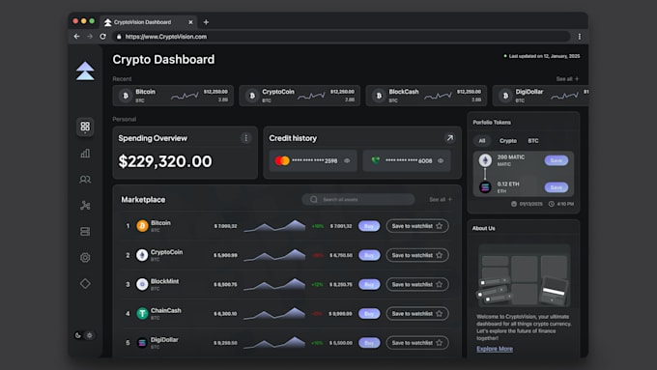Click the green card logo ending 6008
Screen dimensions: 657x370
(x=376, y=160)
